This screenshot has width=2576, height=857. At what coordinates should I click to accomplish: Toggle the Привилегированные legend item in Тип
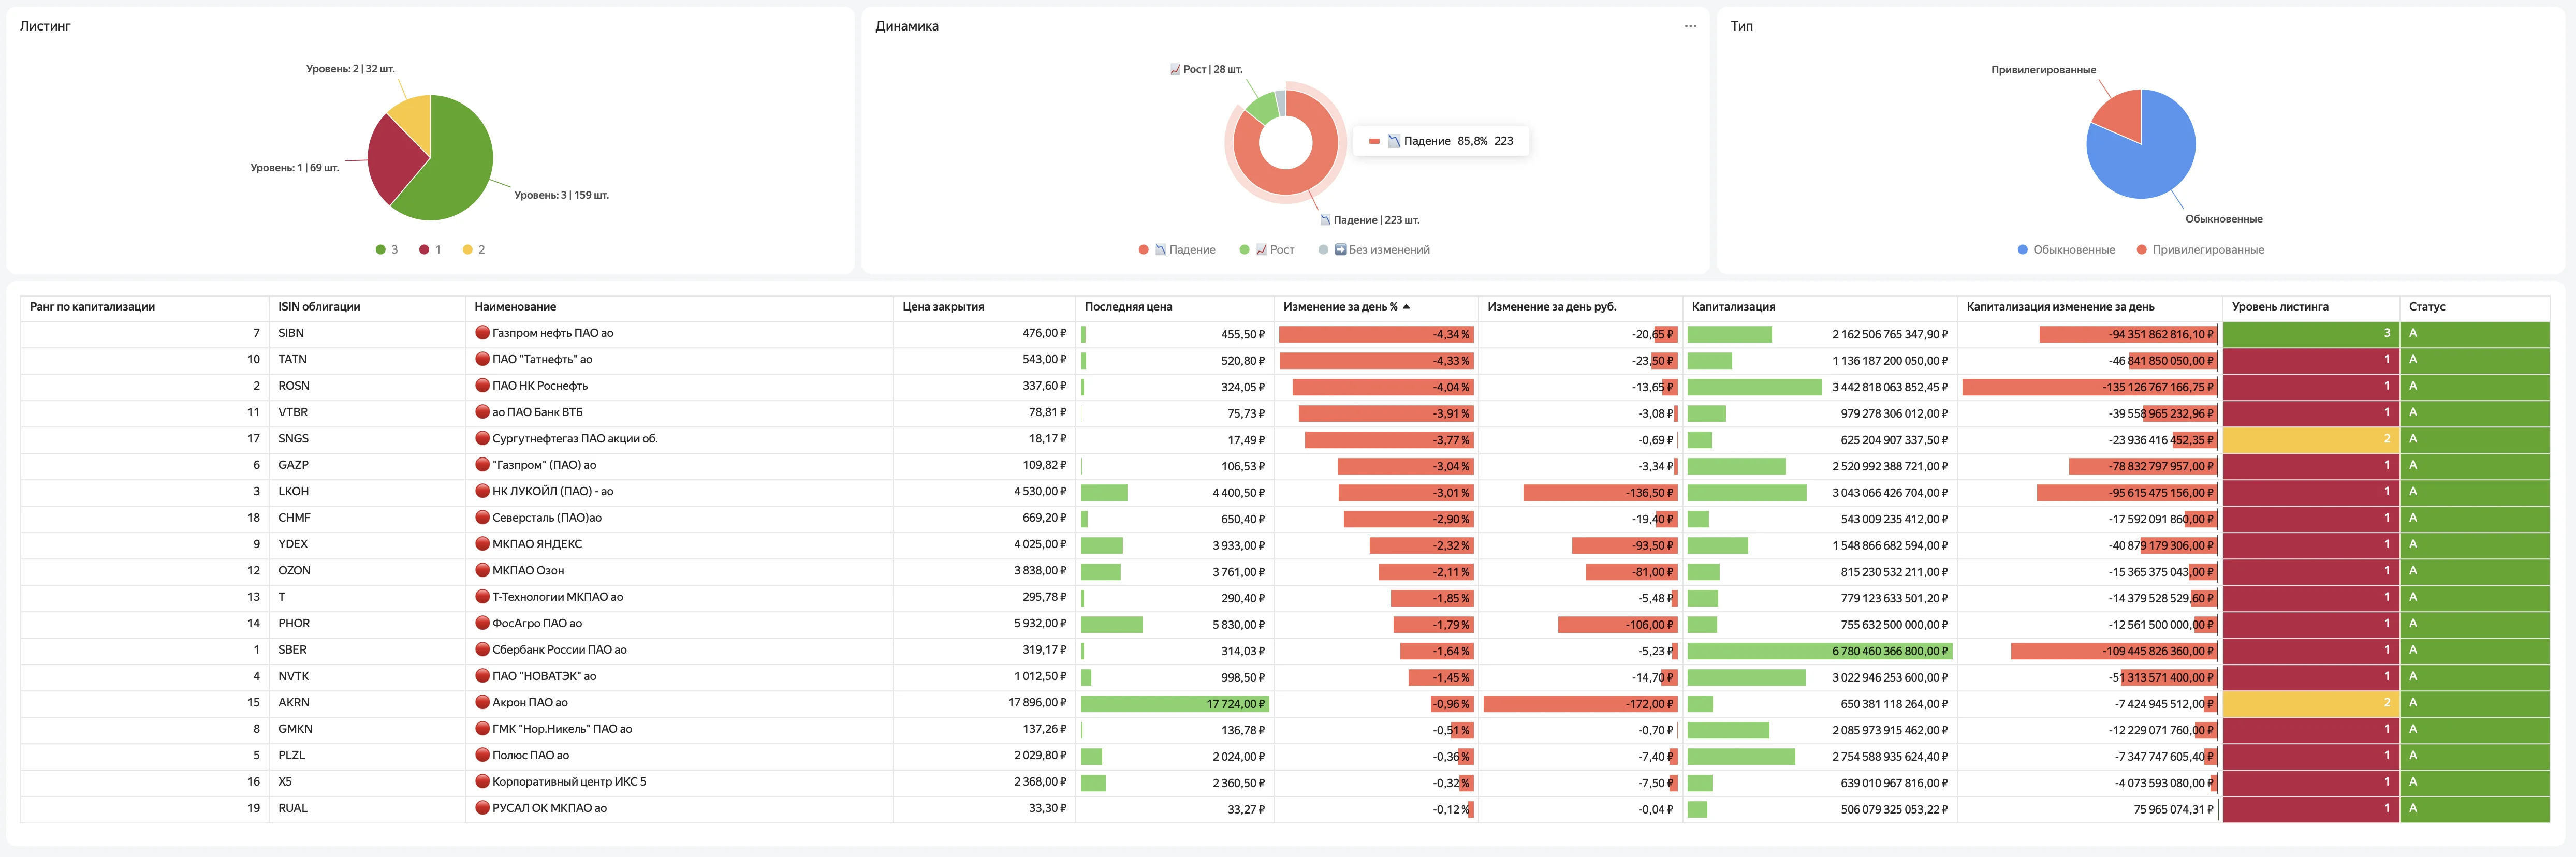click(x=2200, y=250)
